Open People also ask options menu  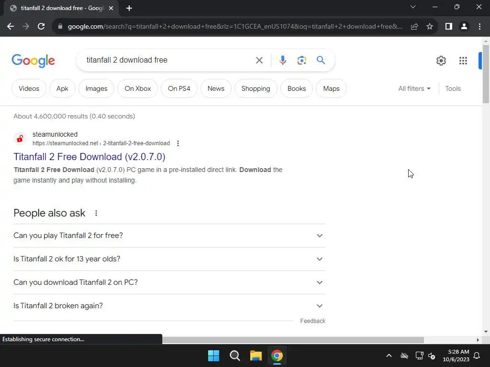pyautogui.click(x=96, y=213)
